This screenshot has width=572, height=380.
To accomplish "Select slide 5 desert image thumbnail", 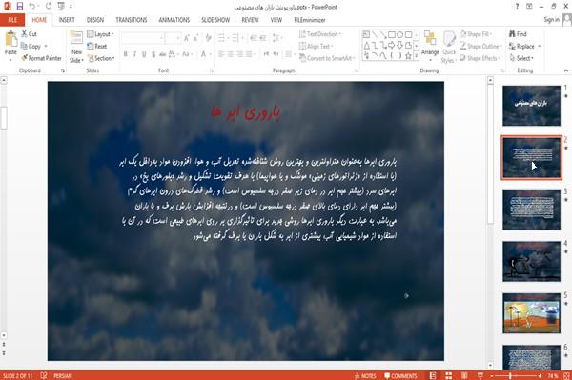I will tap(532, 313).
